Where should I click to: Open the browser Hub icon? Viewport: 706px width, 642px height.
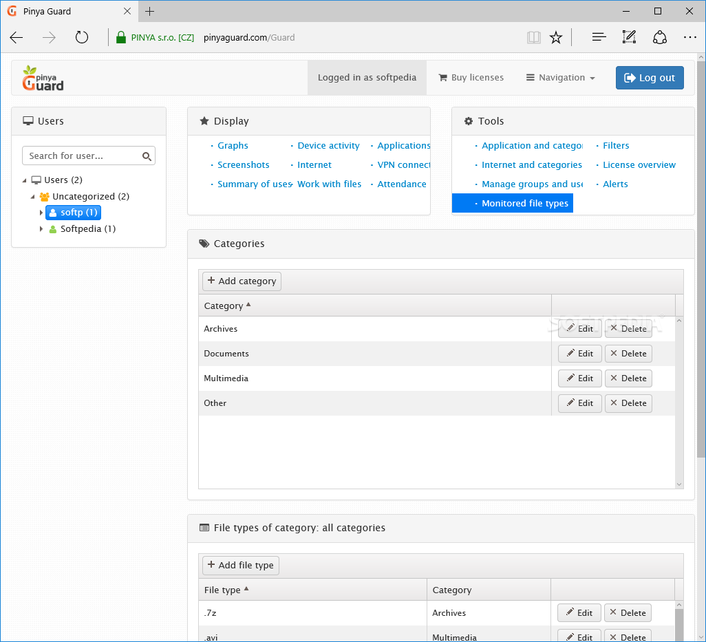coord(599,37)
